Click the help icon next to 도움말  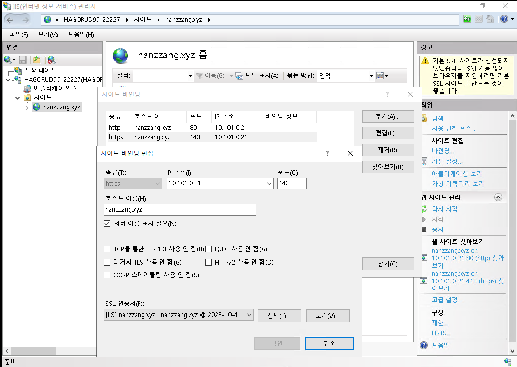pos(424,345)
